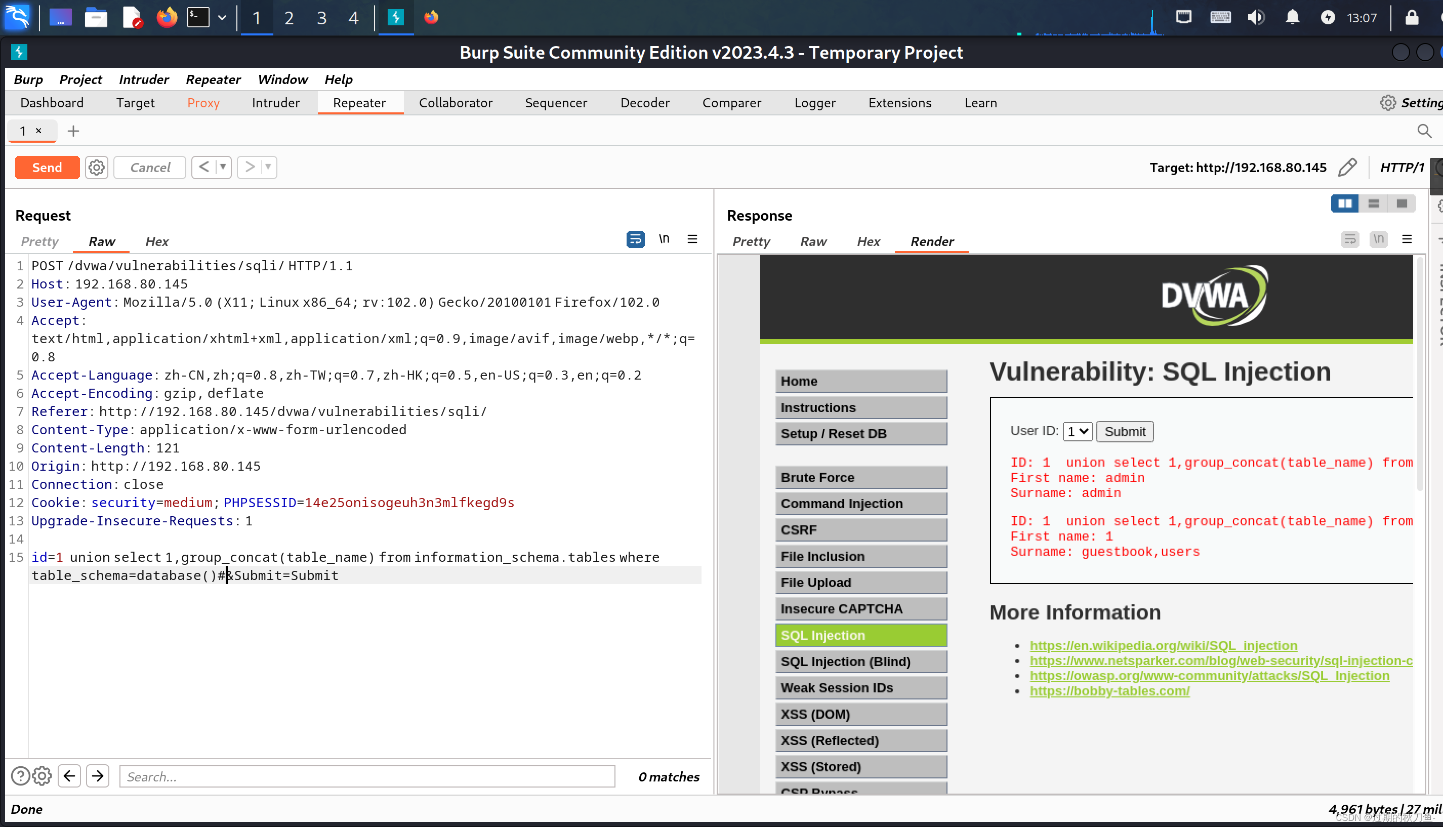Go forward to the next request in history
The height and width of the screenshot is (827, 1443).
[250, 167]
